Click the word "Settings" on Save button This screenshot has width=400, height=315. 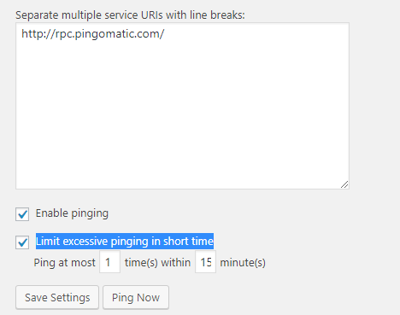pyautogui.click(x=70, y=298)
